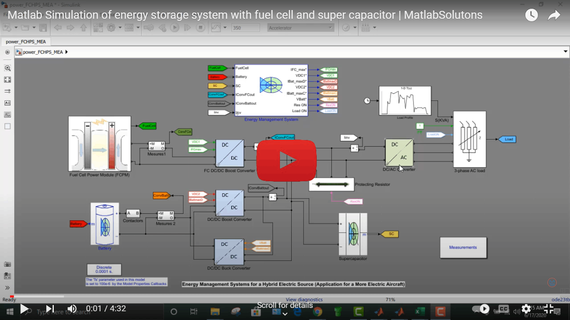Click the Discrete 0.0001 s powergui block
Viewport: 570px width, 320px height.
104,269
